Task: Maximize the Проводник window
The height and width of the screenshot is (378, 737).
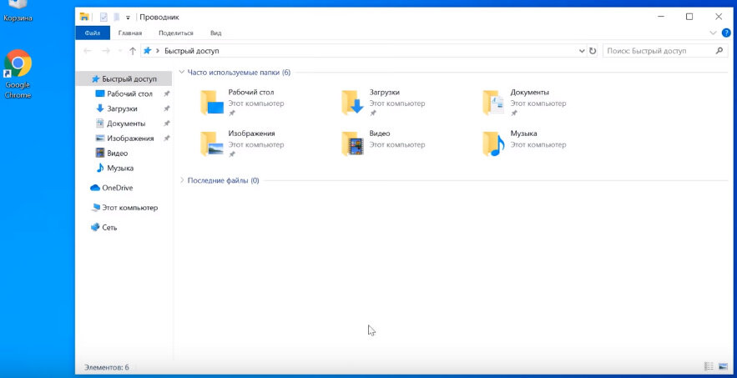Action: pos(689,17)
